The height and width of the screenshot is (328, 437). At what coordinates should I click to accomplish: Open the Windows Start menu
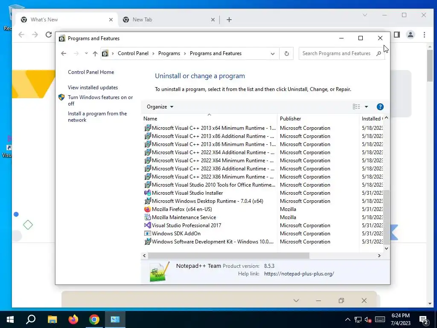[10, 319]
